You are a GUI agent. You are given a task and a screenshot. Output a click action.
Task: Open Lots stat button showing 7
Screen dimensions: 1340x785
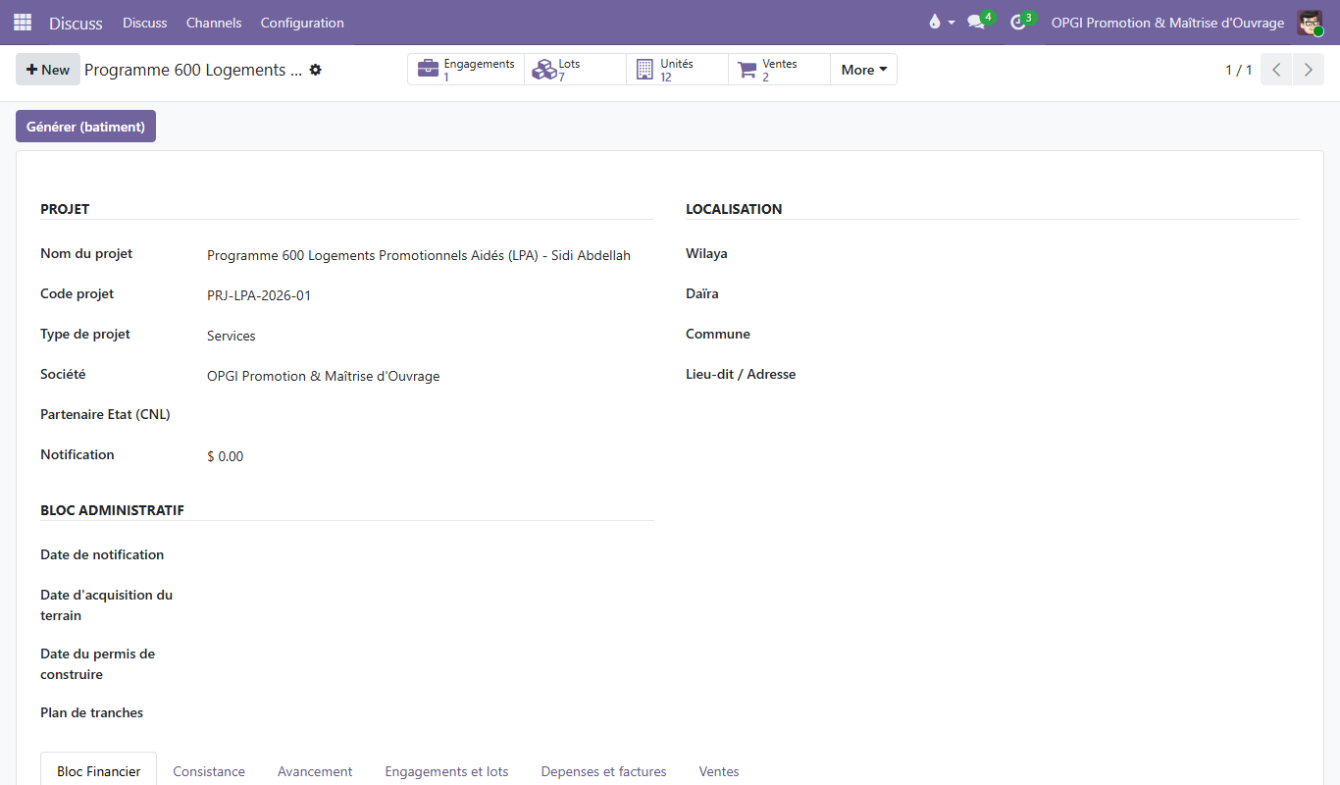pos(576,70)
